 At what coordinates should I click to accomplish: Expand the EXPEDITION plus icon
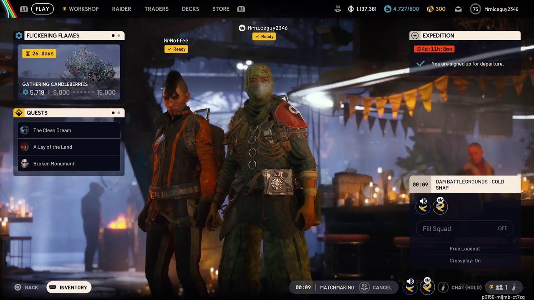pyautogui.click(x=415, y=36)
